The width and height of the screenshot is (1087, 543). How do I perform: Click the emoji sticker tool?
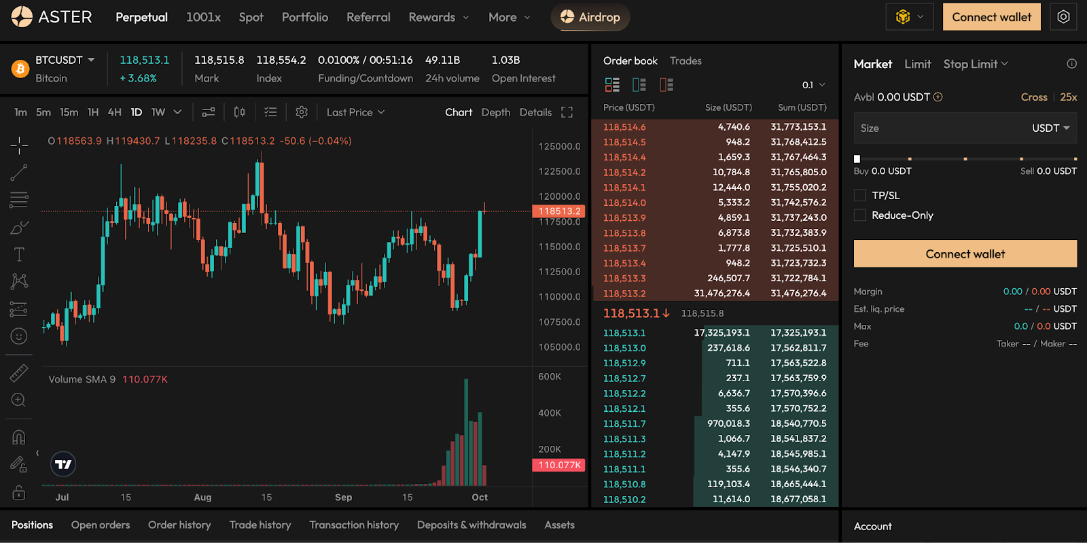[x=19, y=336]
